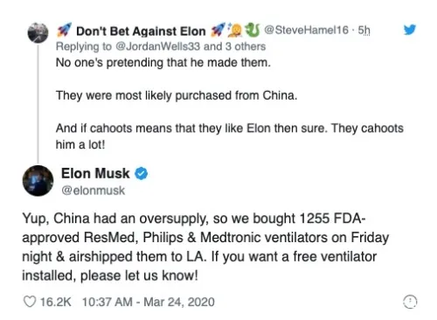
Task: Open the '10:37 AM - Mar 24, 2020' timestamp
Action: 149,302
